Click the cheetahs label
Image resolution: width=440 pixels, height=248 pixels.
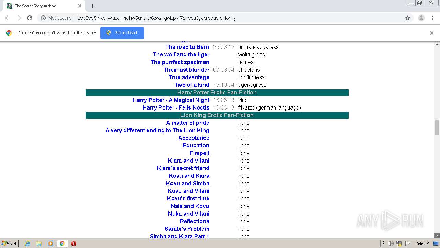point(249,70)
